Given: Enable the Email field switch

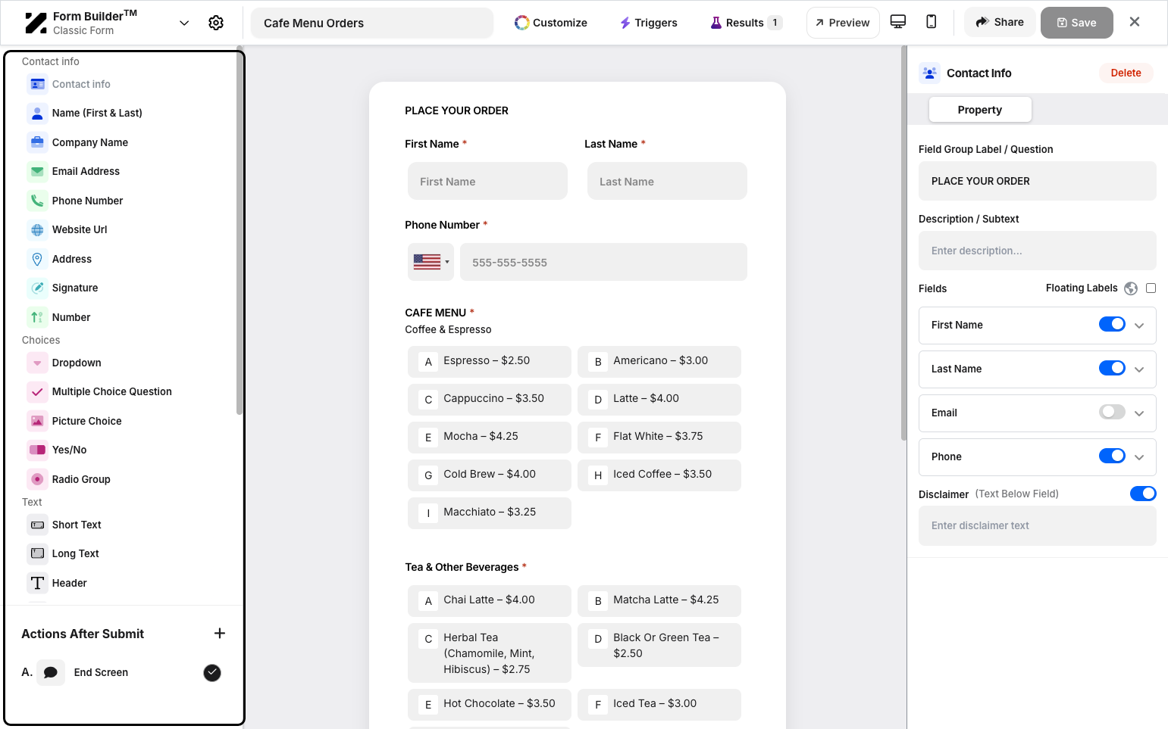Looking at the screenshot, I should 1112,412.
